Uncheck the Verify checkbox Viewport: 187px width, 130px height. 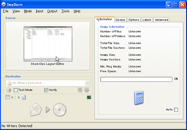click(46, 90)
